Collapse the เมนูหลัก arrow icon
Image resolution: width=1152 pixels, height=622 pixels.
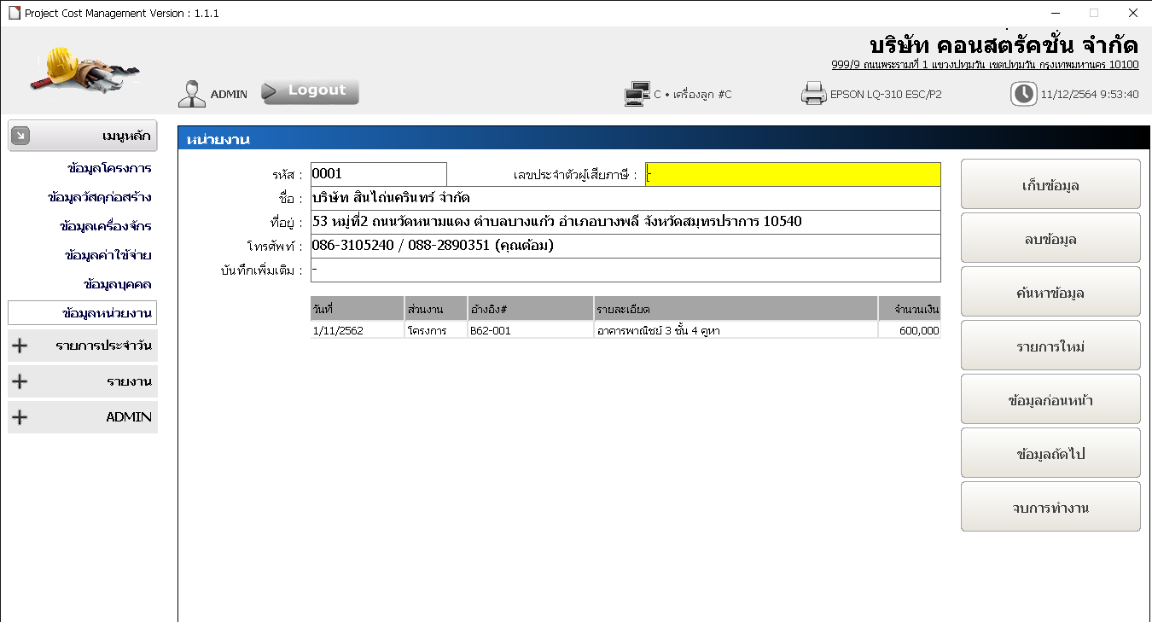[20, 136]
